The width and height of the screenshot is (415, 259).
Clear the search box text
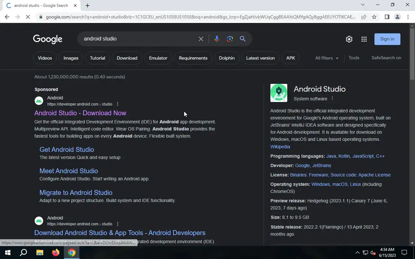tap(201, 39)
